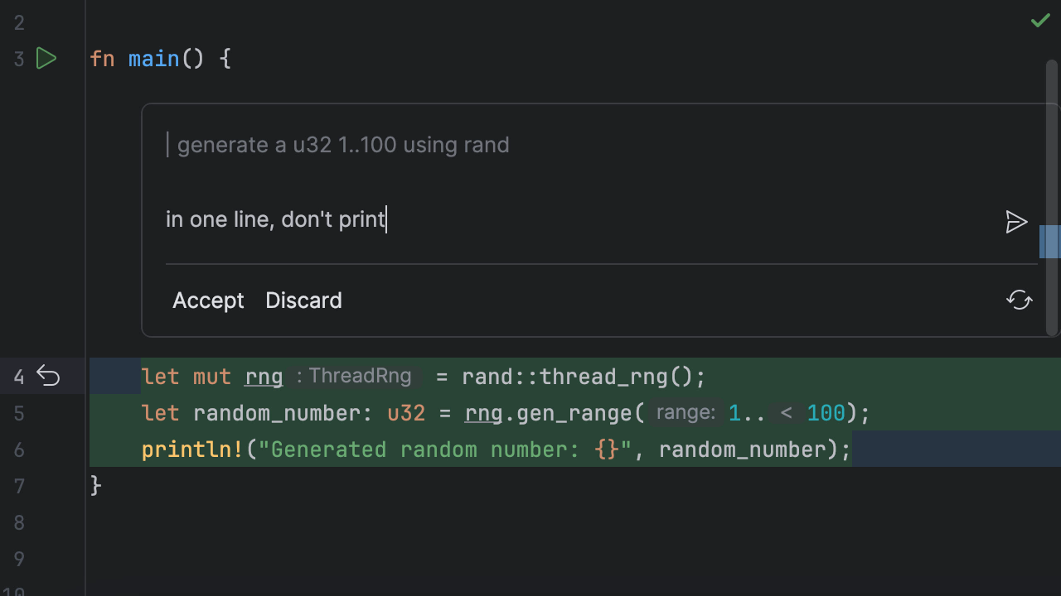Click the u32 type annotation
The height and width of the screenshot is (596, 1061).
point(406,413)
